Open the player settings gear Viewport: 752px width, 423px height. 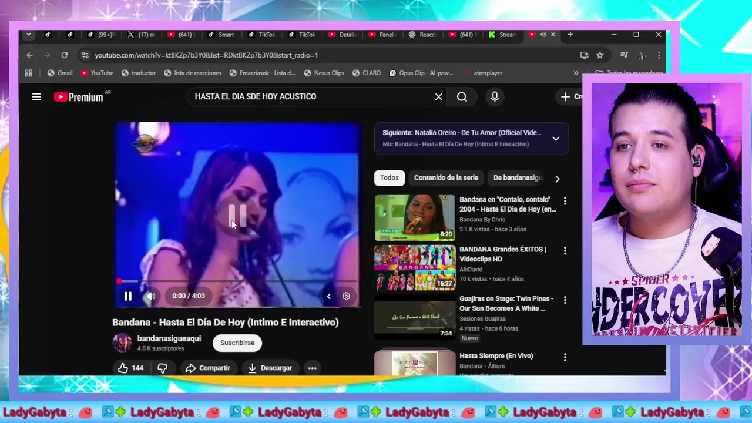click(x=346, y=296)
